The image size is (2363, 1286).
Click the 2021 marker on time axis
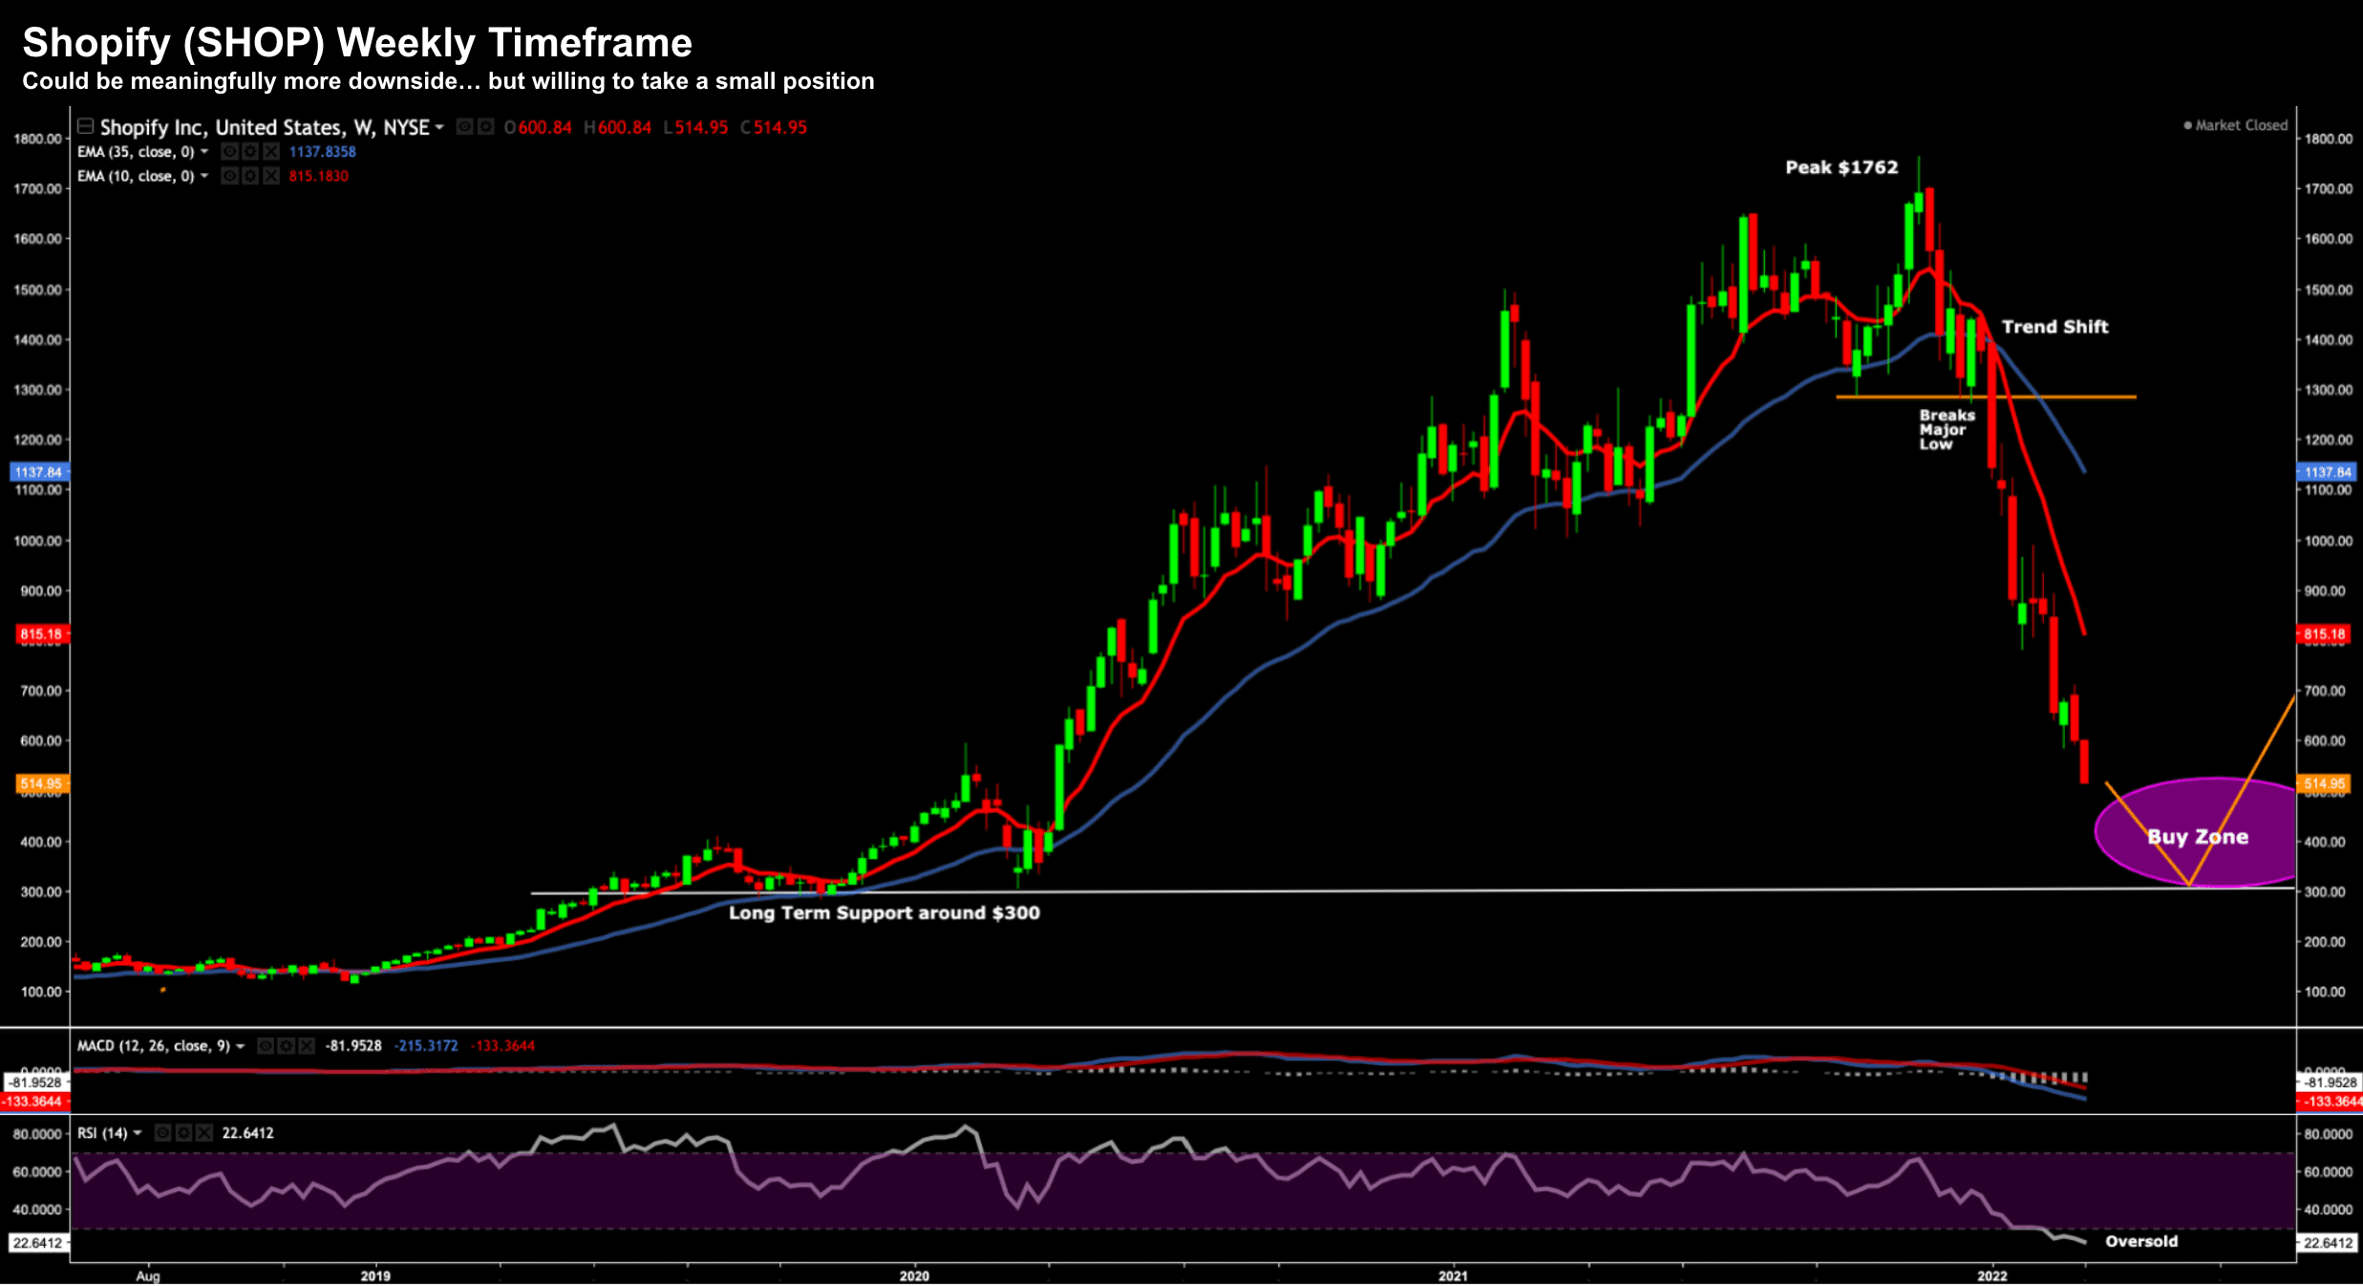[1453, 1275]
